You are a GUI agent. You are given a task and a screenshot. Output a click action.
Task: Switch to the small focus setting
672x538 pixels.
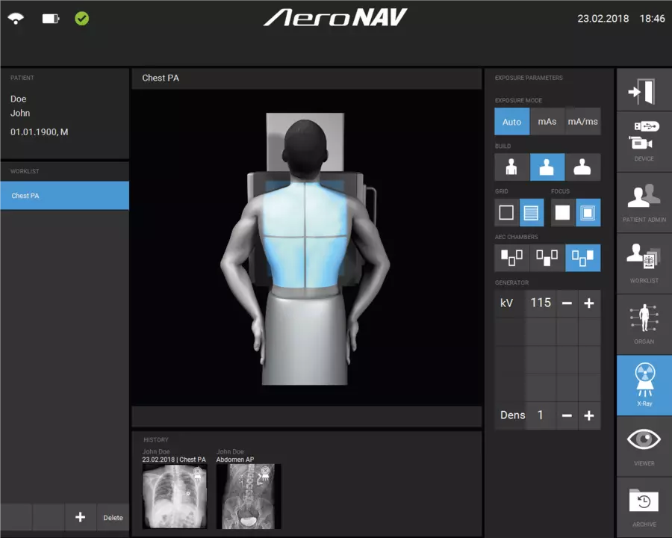(x=562, y=212)
